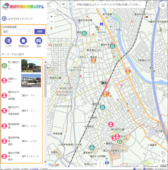This screenshot has height=170, width=168.
Task: Open the アカウント account link
Action: click(161, 169)
